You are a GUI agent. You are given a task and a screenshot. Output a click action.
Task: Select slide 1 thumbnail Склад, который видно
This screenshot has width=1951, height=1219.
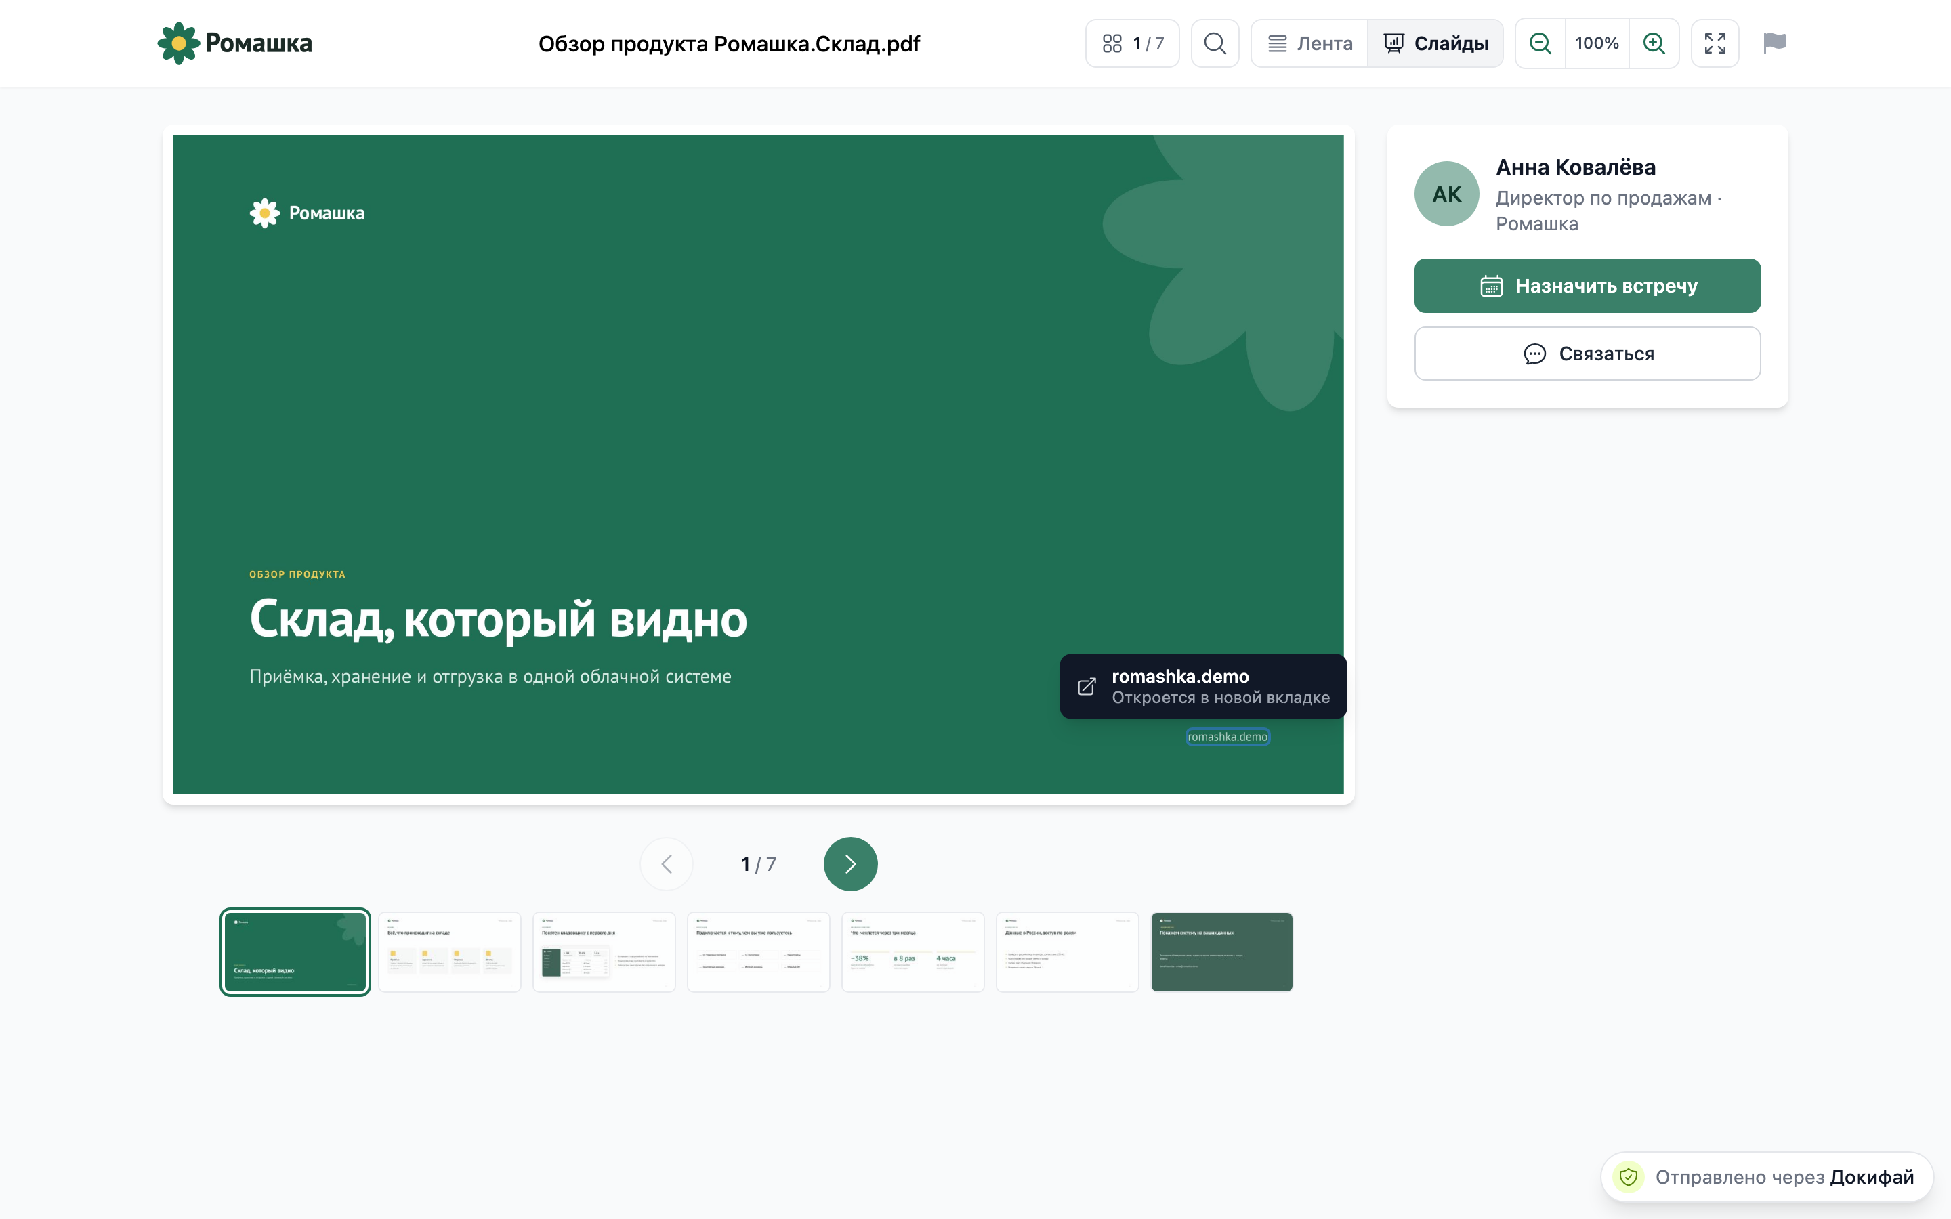tap(295, 952)
